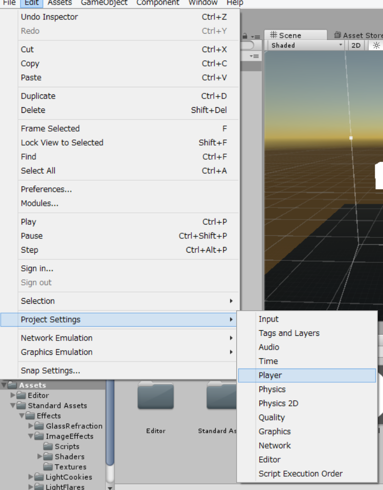This screenshot has width=383, height=490.
Task: Select the Scripts folder in tree
Action: click(61, 447)
